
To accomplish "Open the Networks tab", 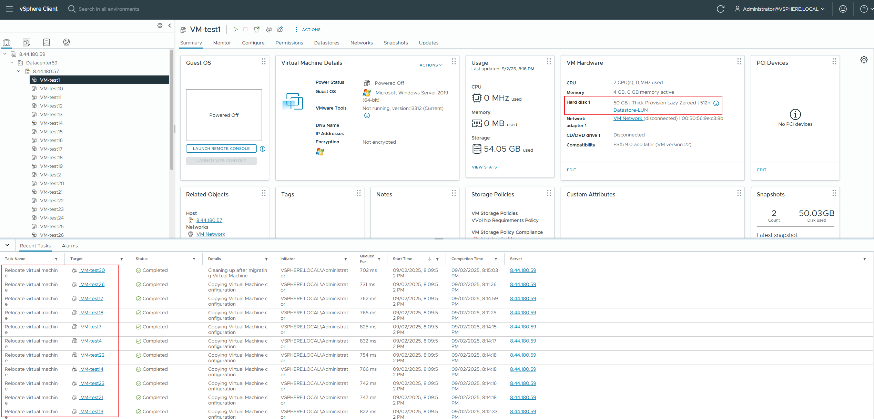I will 362,43.
